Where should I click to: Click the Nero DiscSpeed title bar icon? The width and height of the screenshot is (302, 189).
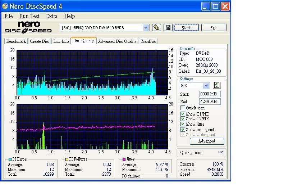point(5,6)
